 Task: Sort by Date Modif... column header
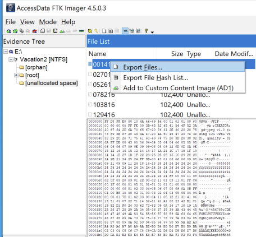(234, 54)
